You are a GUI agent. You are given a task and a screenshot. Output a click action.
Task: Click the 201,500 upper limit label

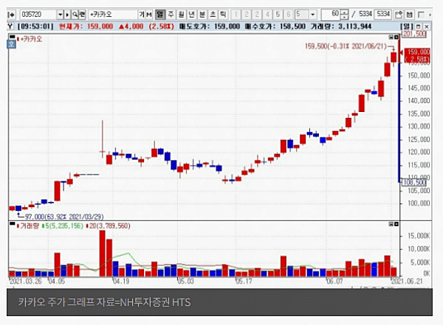pos(414,34)
